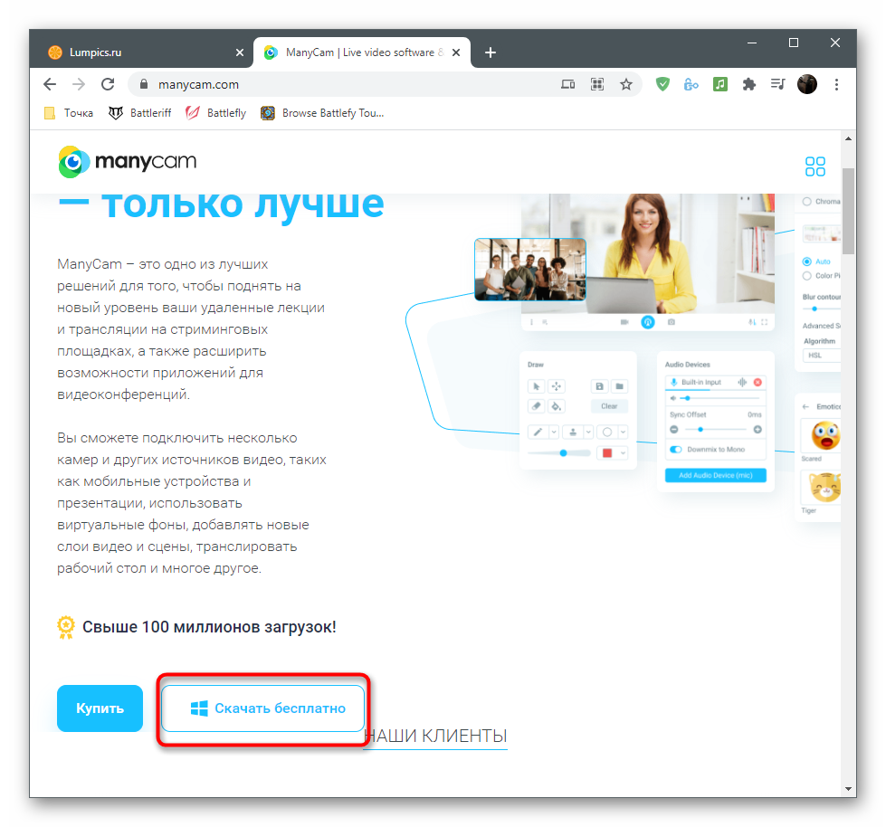Click the Sync Offset plus button
Image resolution: width=886 pixels, height=827 pixels.
[x=757, y=430]
